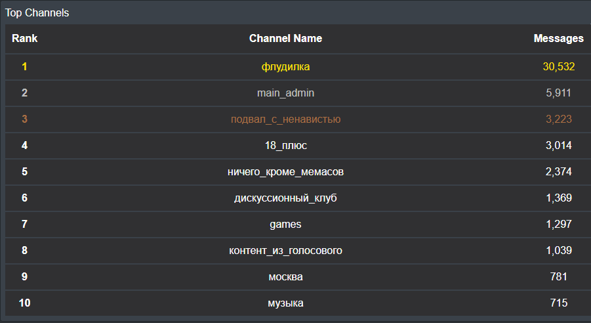Image resolution: width=591 pixels, height=323 pixels.
Task: Select the москва channel row
Action: [285, 277]
